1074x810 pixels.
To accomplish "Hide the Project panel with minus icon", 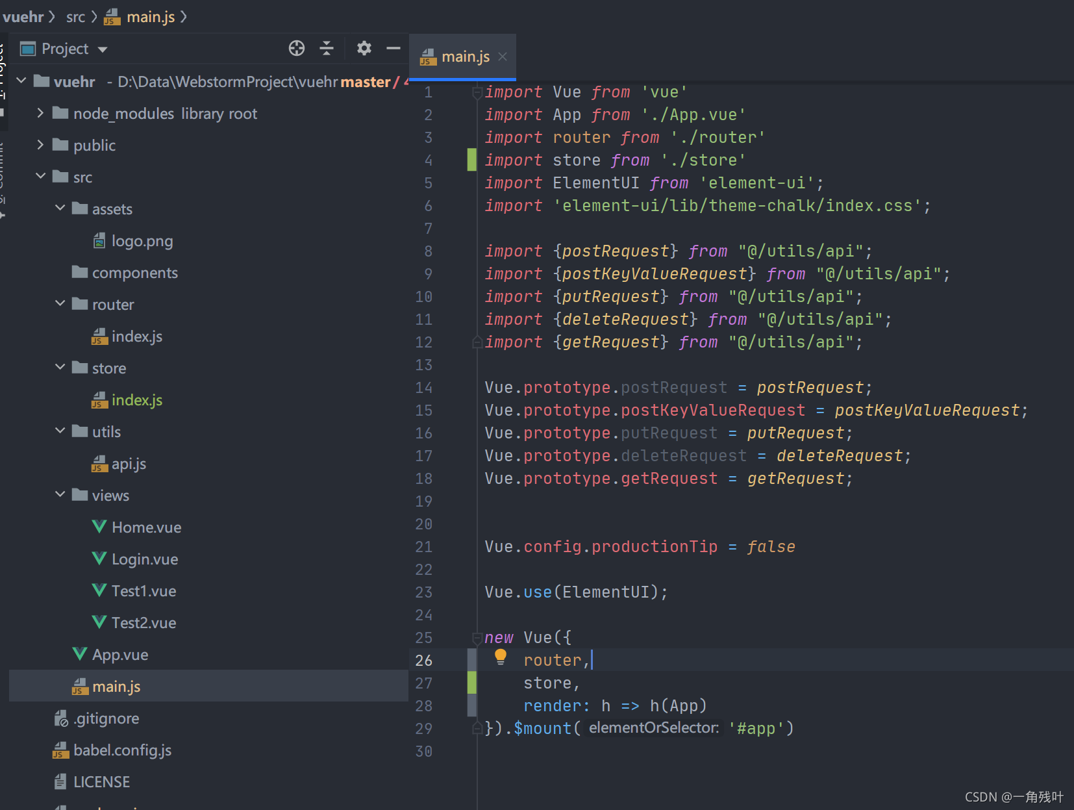I will click(x=393, y=48).
